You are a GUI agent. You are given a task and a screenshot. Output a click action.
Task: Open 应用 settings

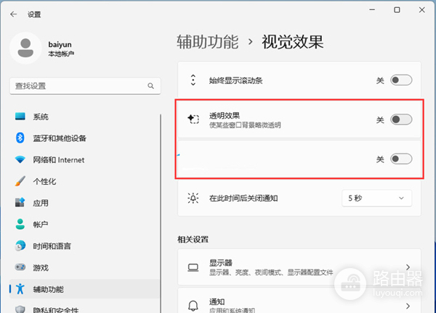(x=84, y=203)
